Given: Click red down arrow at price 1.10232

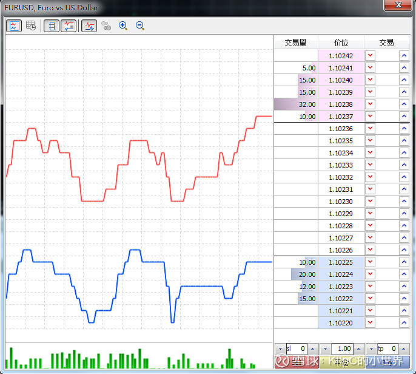Looking at the screenshot, I should point(371,177).
